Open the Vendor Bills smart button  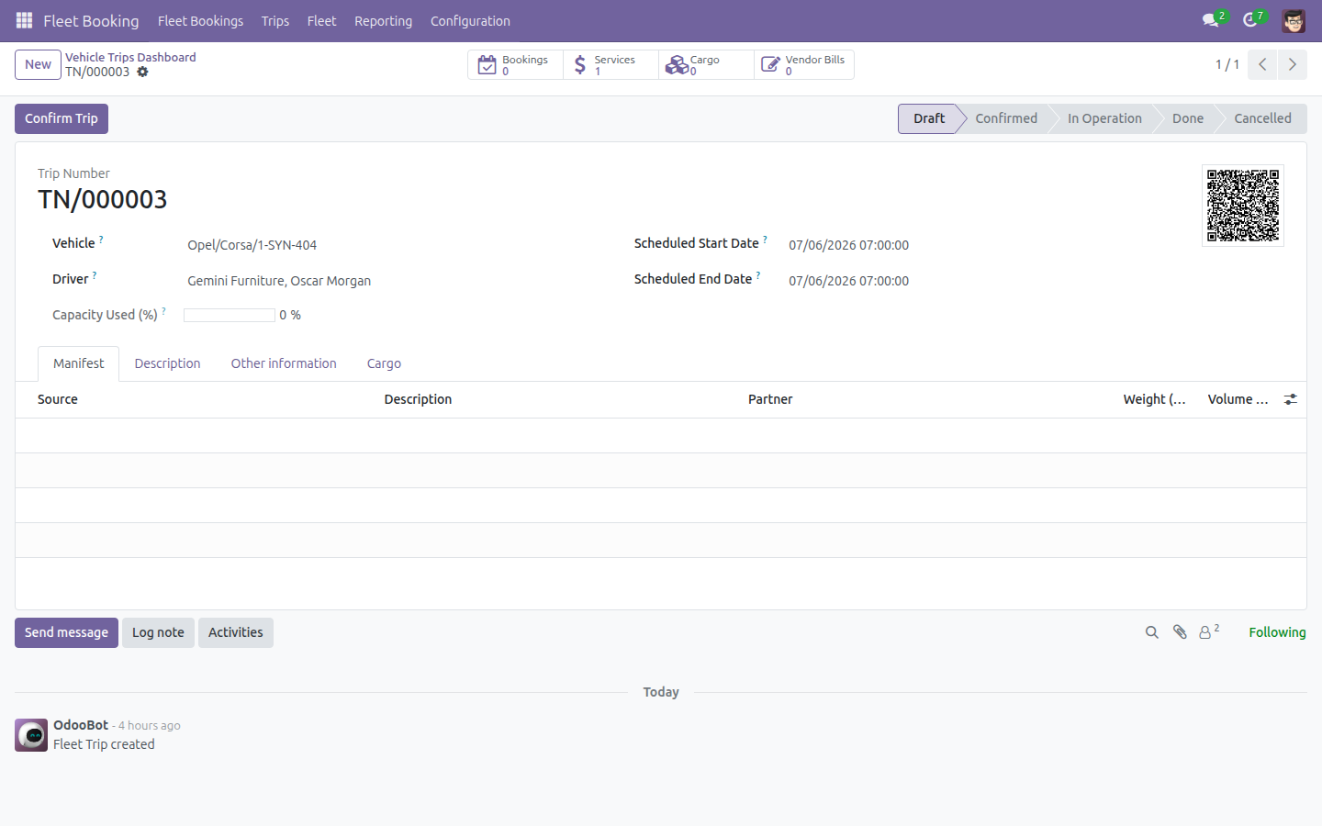[804, 64]
